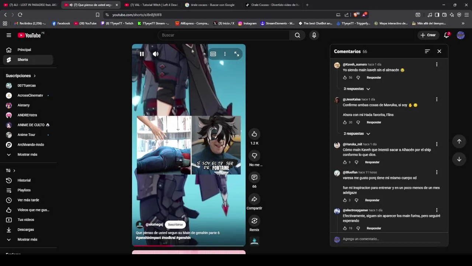Open the Remix option
472x266 pixels.
point(254,221)
